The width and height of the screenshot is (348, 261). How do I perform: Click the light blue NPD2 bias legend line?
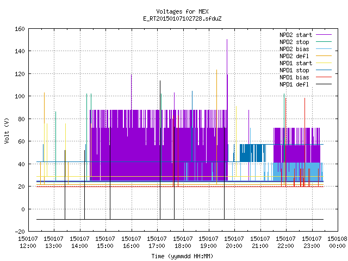point(324,48)
